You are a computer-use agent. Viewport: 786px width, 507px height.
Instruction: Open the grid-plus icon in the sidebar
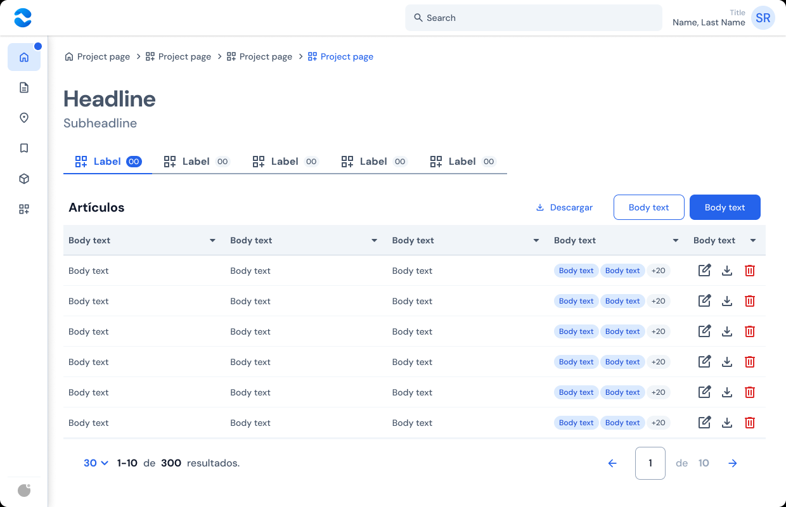(24, 209)
